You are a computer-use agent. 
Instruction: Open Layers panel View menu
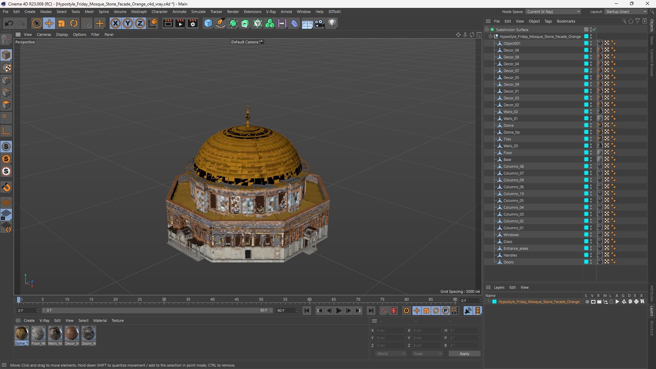524,287
